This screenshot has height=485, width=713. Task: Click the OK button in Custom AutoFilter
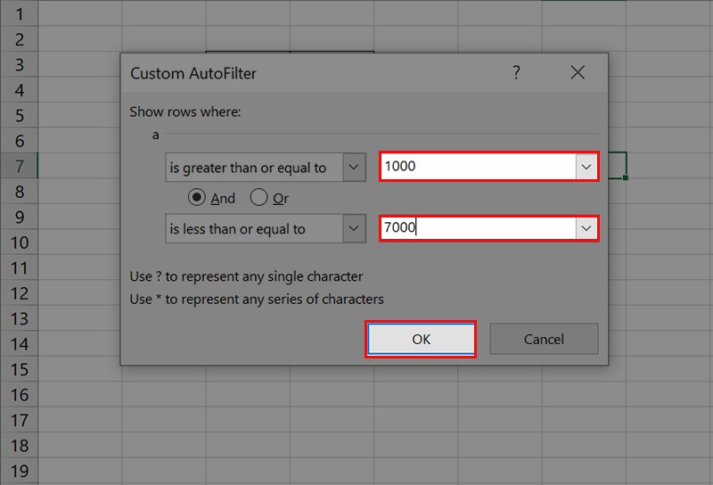point(421,339)
